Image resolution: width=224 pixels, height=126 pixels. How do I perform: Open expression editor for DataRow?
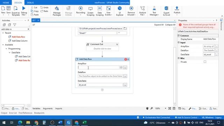[125, 76]
